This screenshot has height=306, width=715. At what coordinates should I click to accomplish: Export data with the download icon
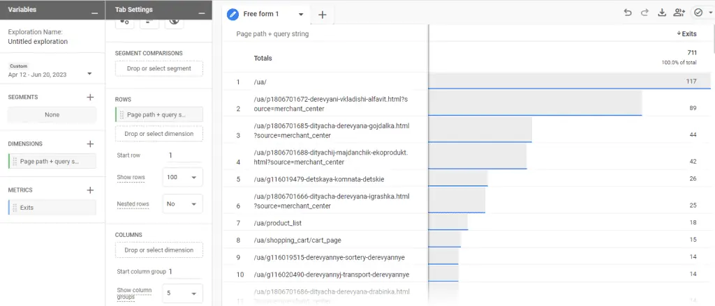coord(662,13)
